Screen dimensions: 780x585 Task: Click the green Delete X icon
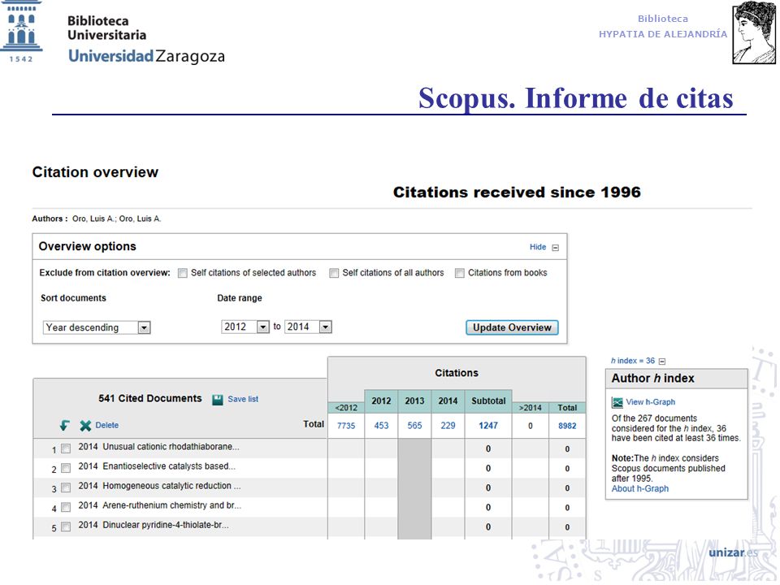(x=85, y=426)
